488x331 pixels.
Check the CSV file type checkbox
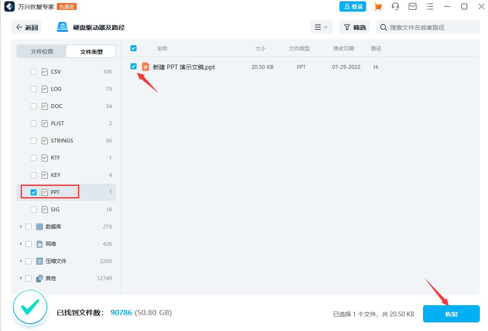[34, 71]
